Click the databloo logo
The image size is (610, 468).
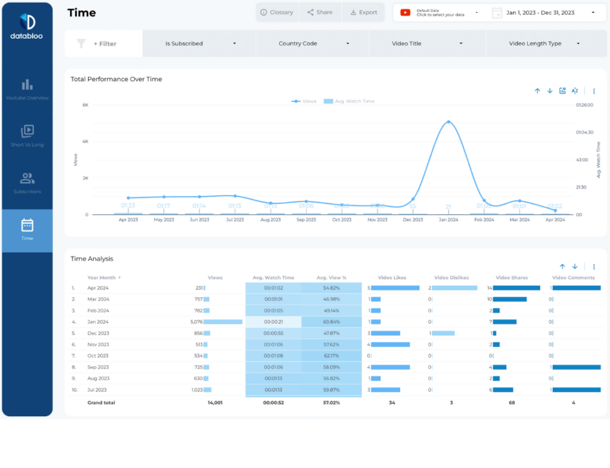pyautogui.click(x=27, y=24)
